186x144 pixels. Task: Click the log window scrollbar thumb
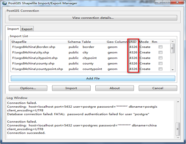[x=178, y=129]
